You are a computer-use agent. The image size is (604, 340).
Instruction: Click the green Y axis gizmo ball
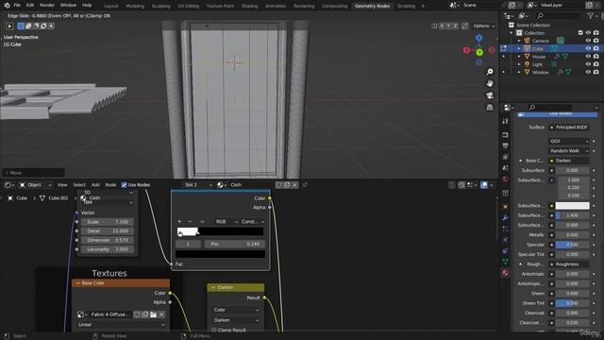479,53
